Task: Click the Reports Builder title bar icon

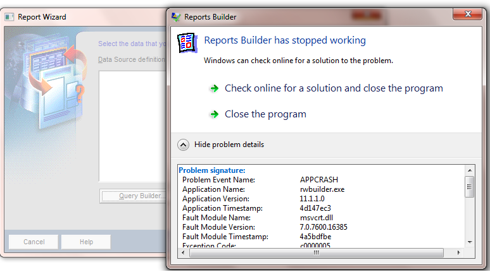Action: point(175,17)
